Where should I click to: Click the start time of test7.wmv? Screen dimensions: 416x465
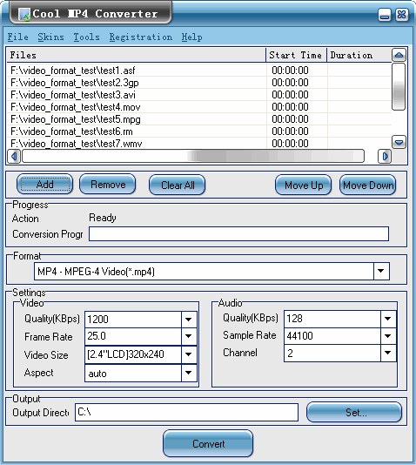(x=290, y=143)
